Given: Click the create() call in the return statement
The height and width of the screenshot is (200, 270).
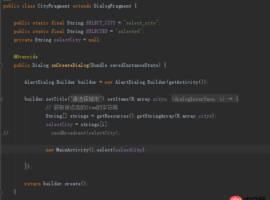Looking at the screenshot, I should point(75,184).
